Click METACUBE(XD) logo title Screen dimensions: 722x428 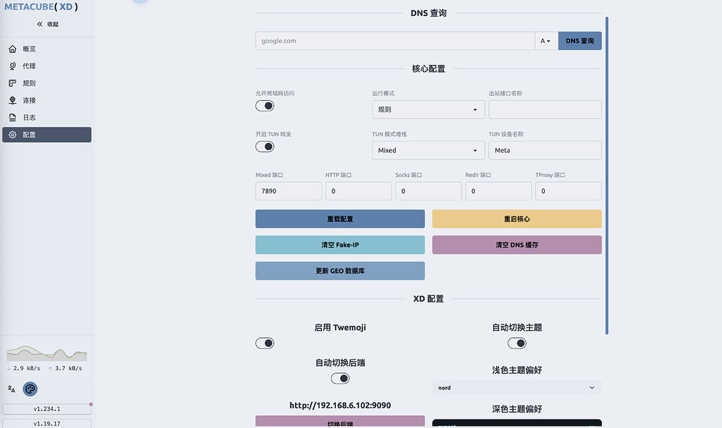[41, 7]
